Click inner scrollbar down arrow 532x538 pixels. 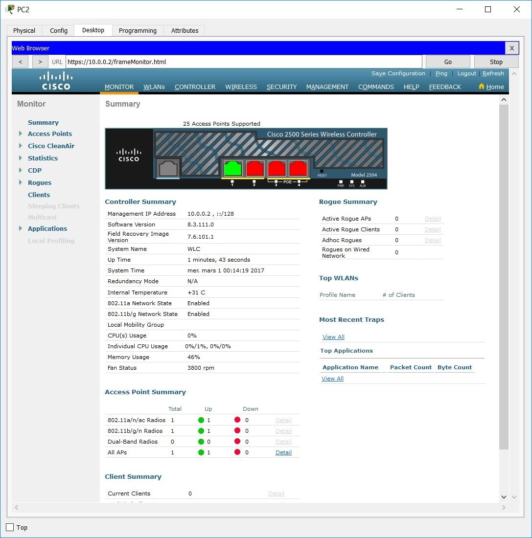tap(504, 497)
